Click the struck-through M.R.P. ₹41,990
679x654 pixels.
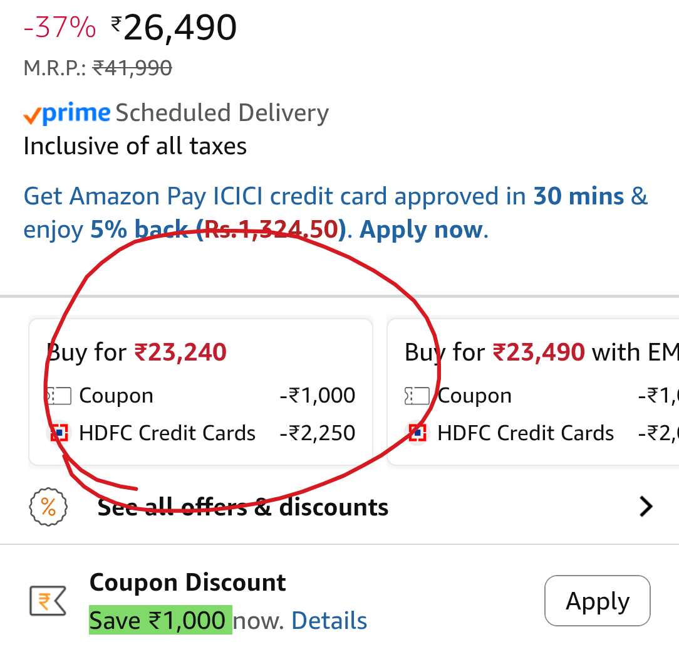(x=133, y=68)
